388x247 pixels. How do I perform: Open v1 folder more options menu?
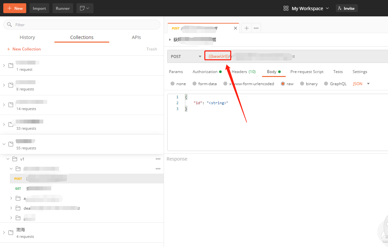pos(158,159)
